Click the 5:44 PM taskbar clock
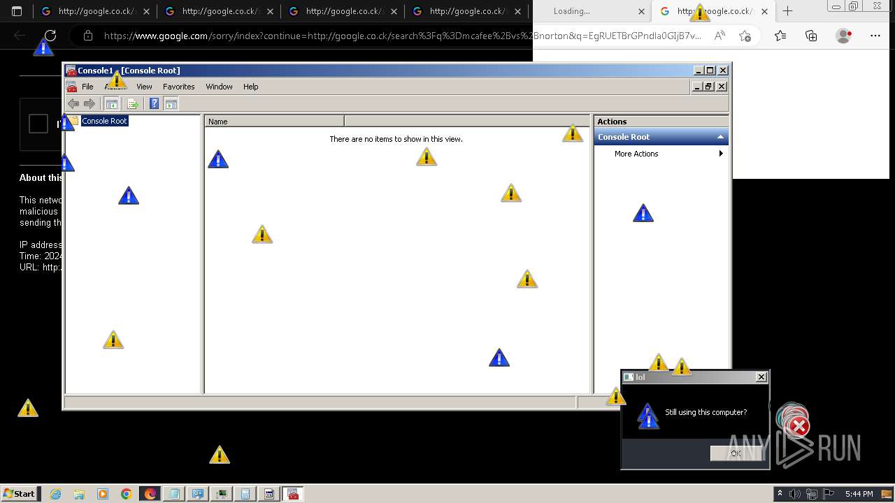895x503 pixels. (859, 494)
